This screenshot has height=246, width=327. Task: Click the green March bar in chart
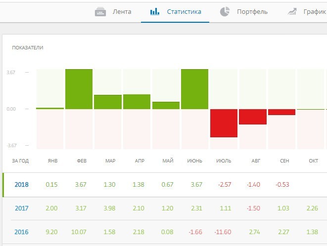(x=108, y=102)
